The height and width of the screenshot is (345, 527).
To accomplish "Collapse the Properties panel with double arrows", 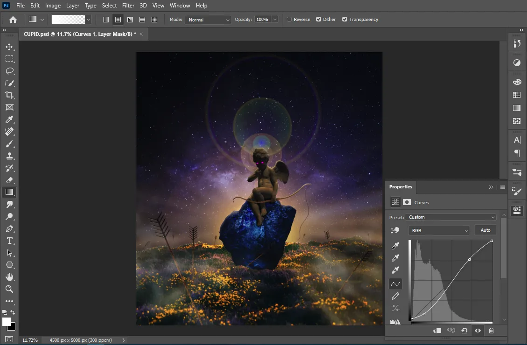I will pos(491,187).
